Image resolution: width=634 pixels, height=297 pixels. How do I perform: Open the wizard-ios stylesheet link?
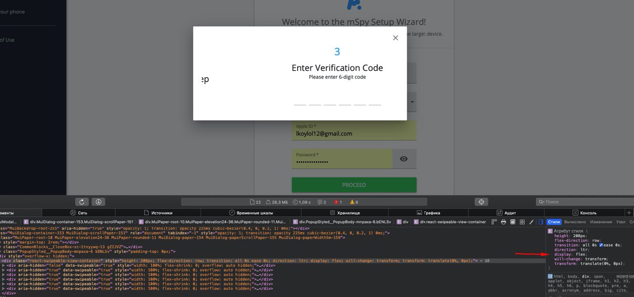click(625, 276)
